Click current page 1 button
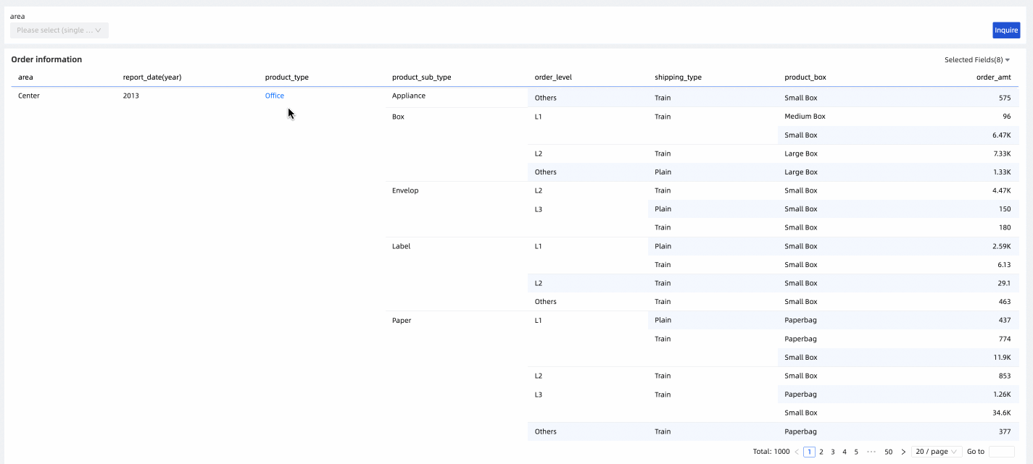The height and width of the screenshot is (464, 1033). click(x=809, y=452)
